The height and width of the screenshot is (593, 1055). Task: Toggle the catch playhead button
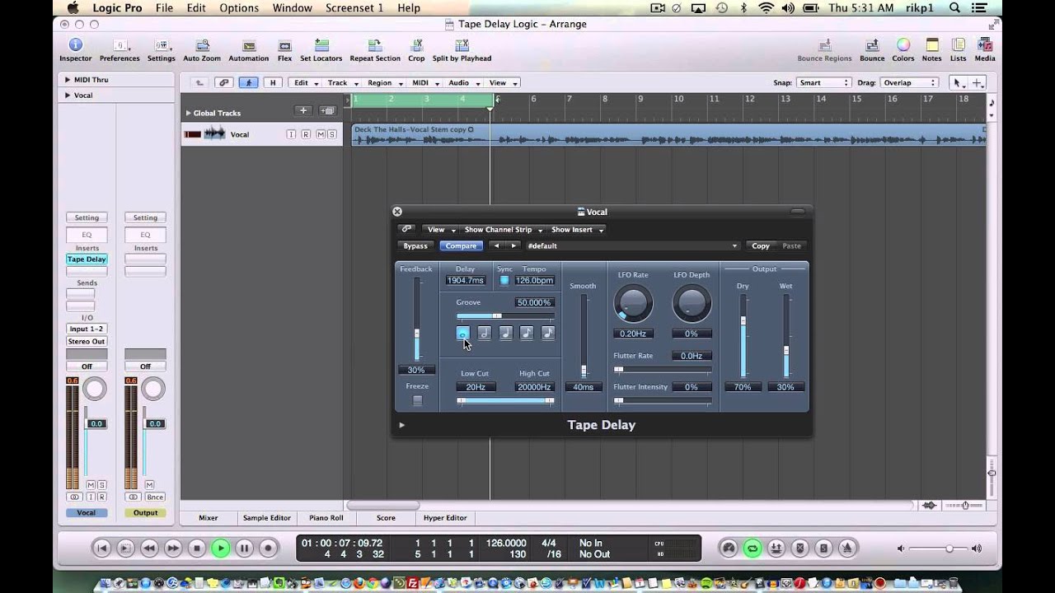[248, 82]
